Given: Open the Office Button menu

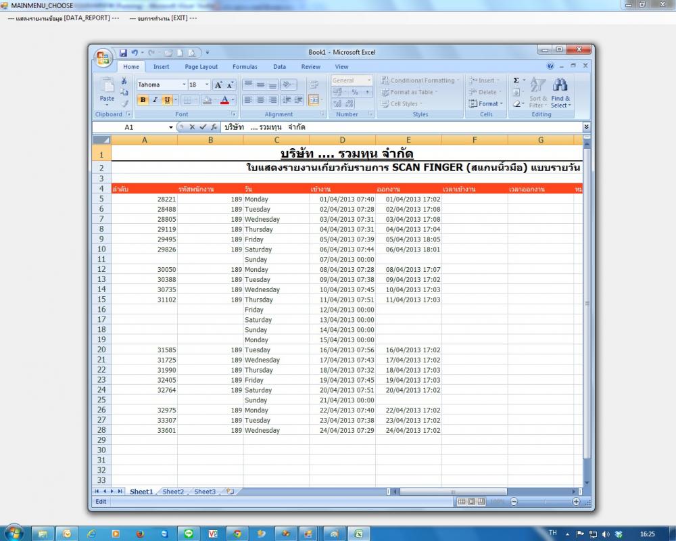Looking at the screenshot, I should click(x=103, y=57).
